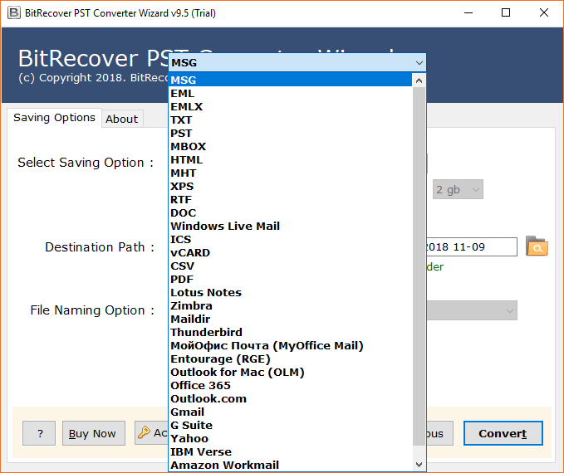Select MHT format option
564x473 pixels.
pos(290,173)
